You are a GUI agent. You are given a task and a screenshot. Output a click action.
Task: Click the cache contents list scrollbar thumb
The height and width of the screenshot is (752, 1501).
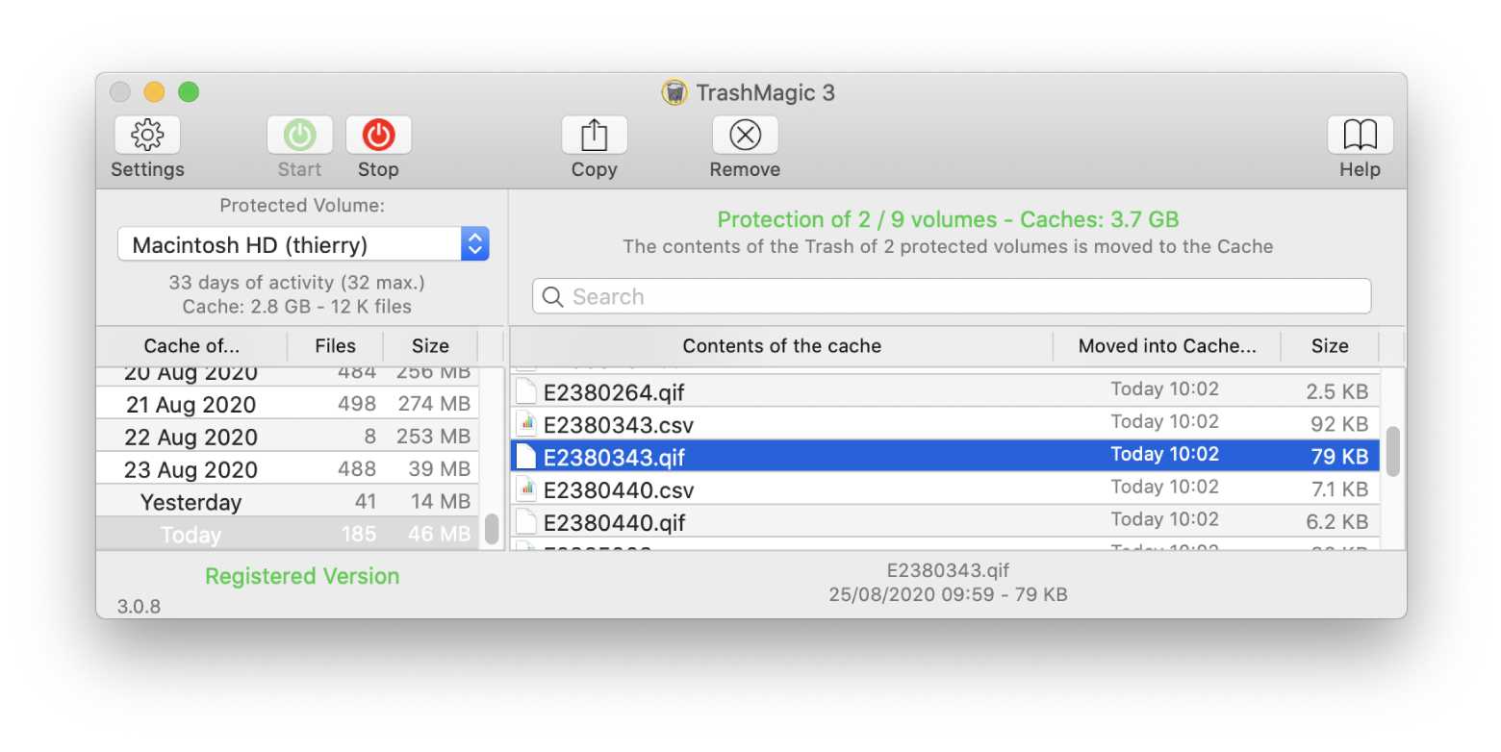click(1392, 451)
